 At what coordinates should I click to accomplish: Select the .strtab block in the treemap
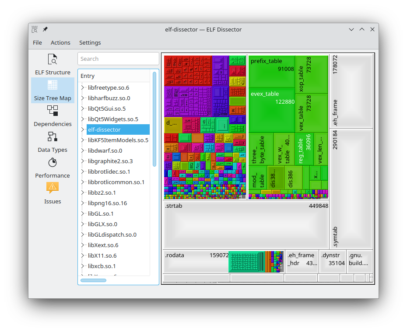click(245, 223)
